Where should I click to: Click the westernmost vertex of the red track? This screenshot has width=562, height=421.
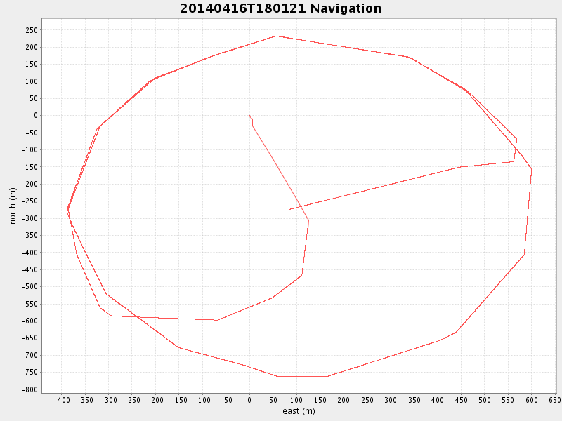click(x=67, y=210)
